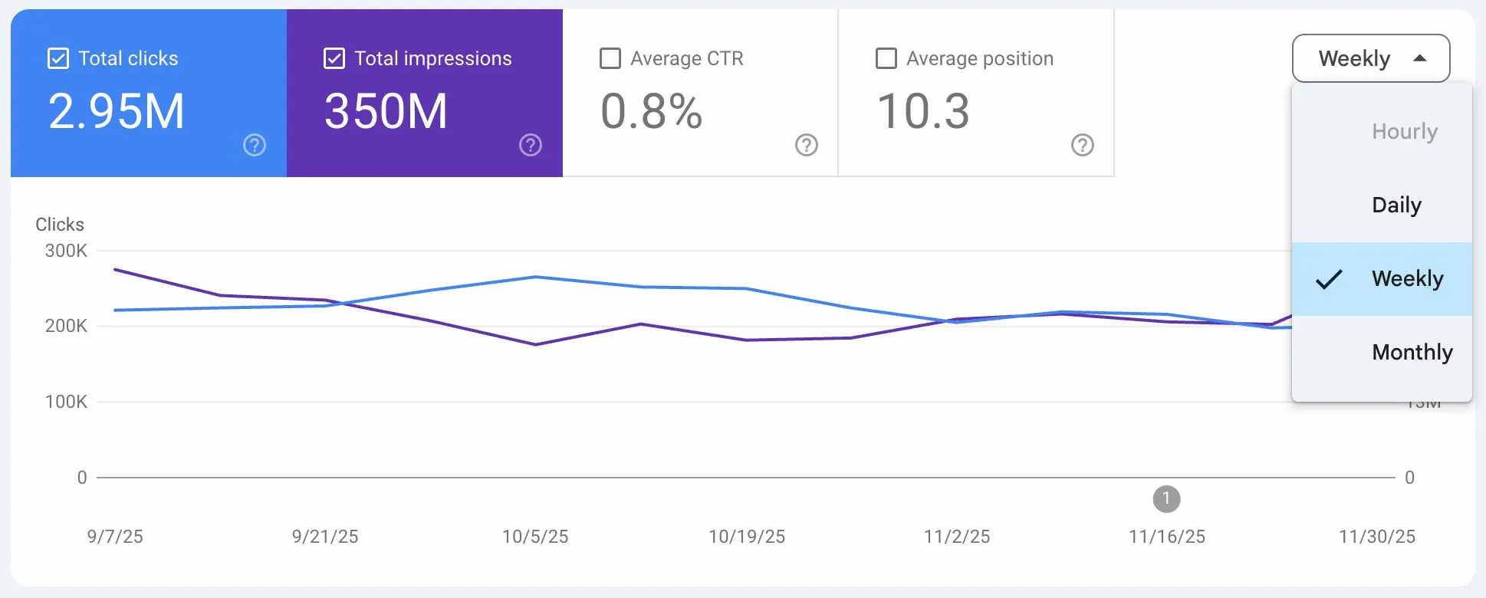Uncheck the Total clicks metric
This screenshot has width=1486, height=598.
[x=58, y=58]
